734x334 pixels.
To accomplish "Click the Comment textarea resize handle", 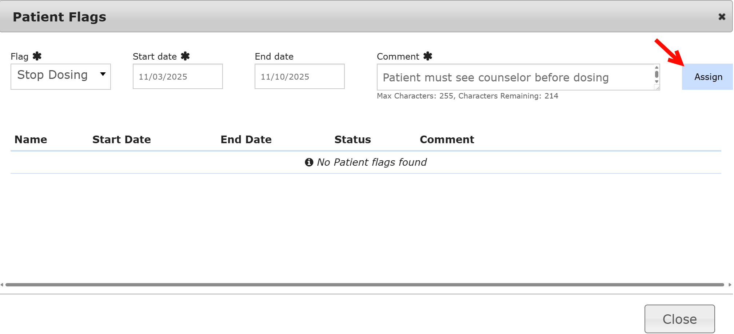I will (x=657, y=88).
